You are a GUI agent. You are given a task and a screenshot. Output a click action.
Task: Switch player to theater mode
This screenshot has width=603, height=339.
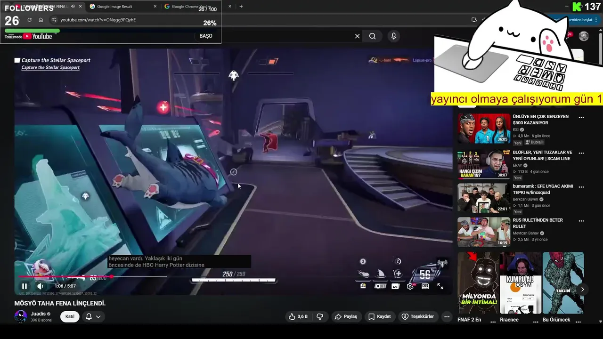[x=425, y=286]
